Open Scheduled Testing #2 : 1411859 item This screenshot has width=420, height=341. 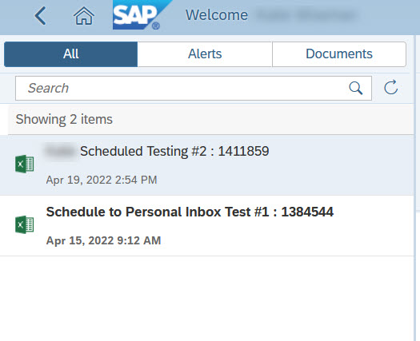pos(206,165)
